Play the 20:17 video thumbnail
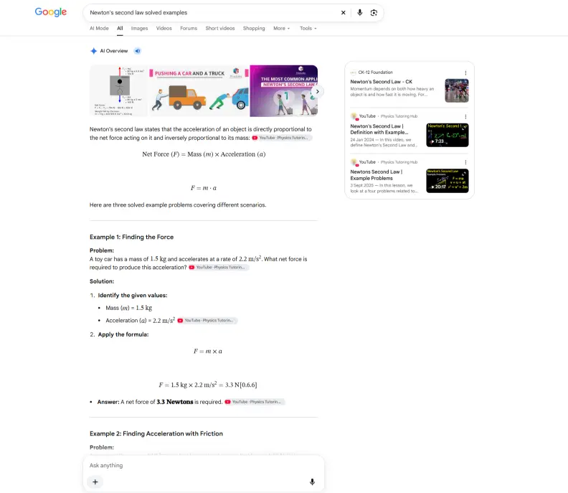This screenshot has width=568, height=493. (447, 181)
